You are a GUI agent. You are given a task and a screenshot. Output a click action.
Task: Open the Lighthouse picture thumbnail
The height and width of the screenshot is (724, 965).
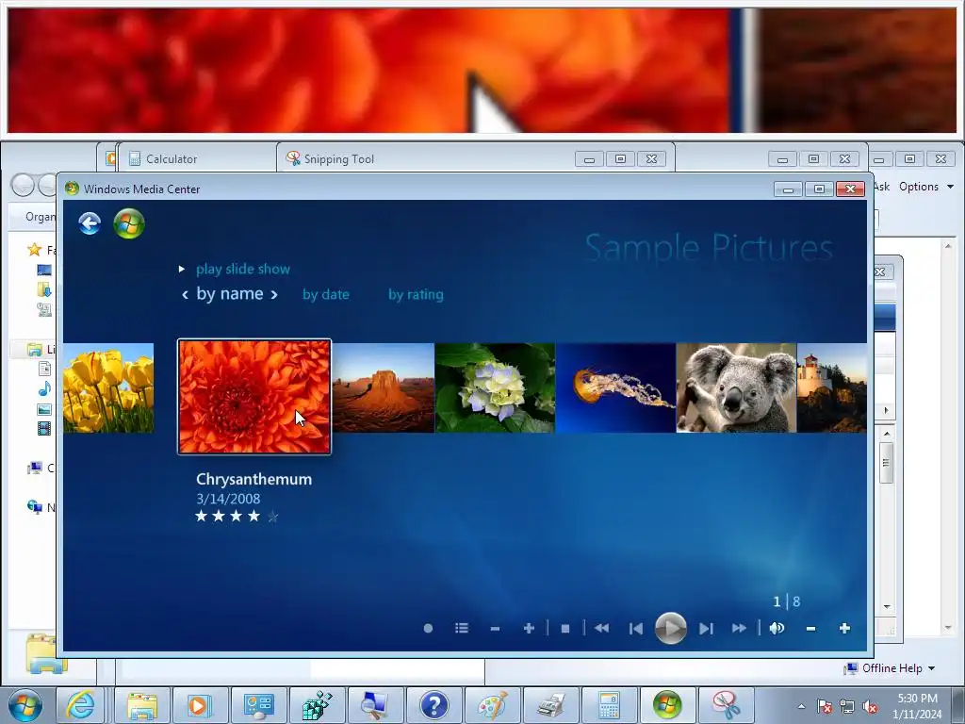point(831,387)
